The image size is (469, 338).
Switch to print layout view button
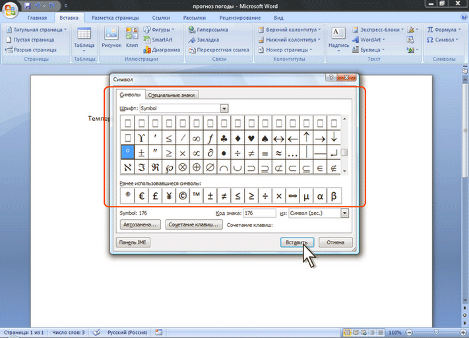point(347,333)
